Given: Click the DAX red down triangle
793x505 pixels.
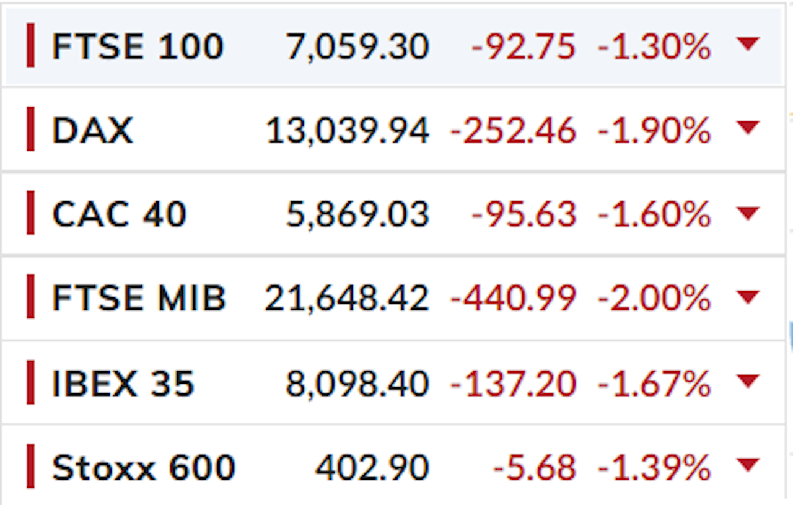Looking at the screenshot, I should click(x=748, y=128).
